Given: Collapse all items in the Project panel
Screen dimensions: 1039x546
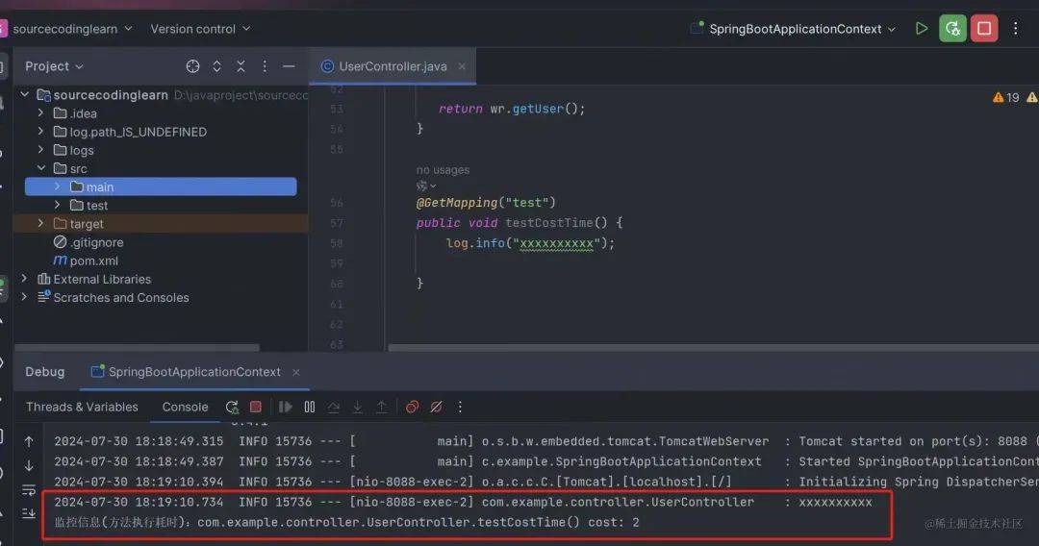Looking at the screenshot, I should pyautogui.click(x=241, y=66).
